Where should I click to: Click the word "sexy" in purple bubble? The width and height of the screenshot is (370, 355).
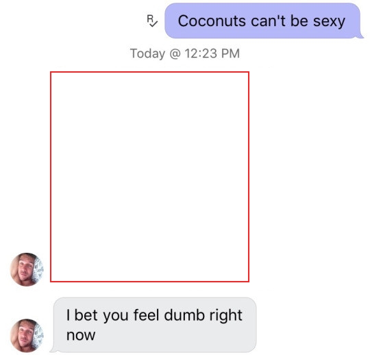(329, 22)
